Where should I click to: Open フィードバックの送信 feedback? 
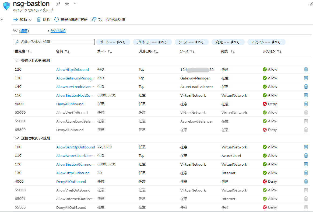click(x=108, y=20)
